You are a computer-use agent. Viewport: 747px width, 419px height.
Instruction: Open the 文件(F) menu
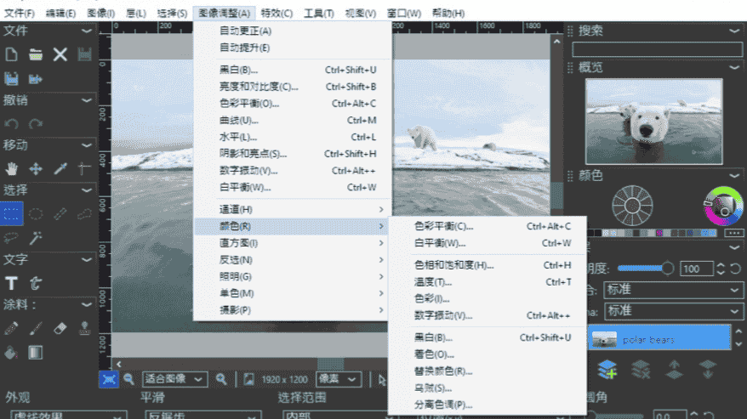click(x=20, y=14)
